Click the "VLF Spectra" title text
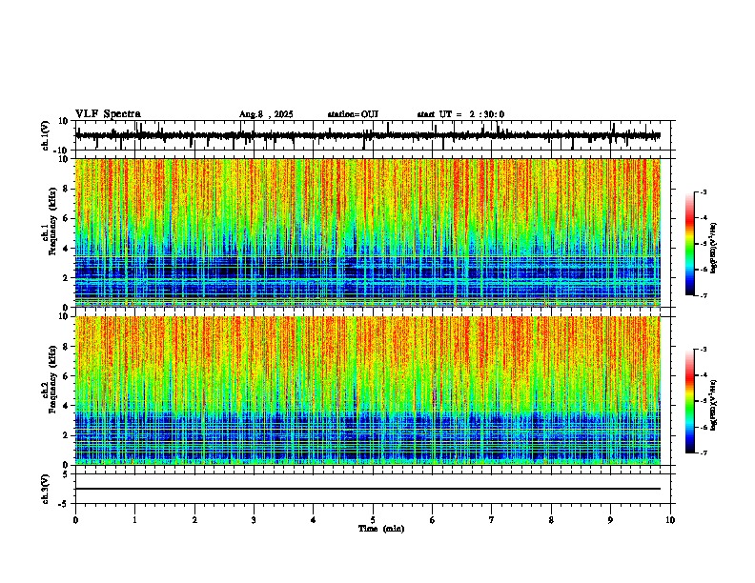The height and width of the screenshot is (583, 755). coord(108,113)
